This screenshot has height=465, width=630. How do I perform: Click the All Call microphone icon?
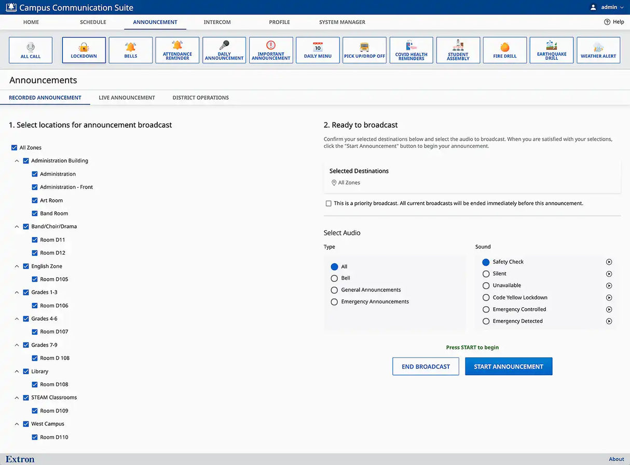[31, 47]
